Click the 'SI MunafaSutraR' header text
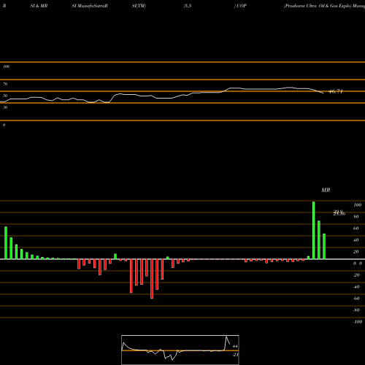365x365 pixels. click(x=90, y=6)
